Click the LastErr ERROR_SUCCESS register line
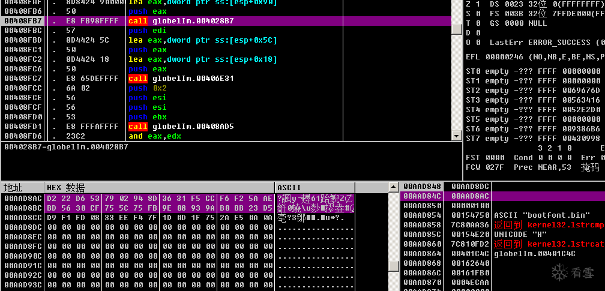This screenshot has width=605, height=291. (547, 43)
